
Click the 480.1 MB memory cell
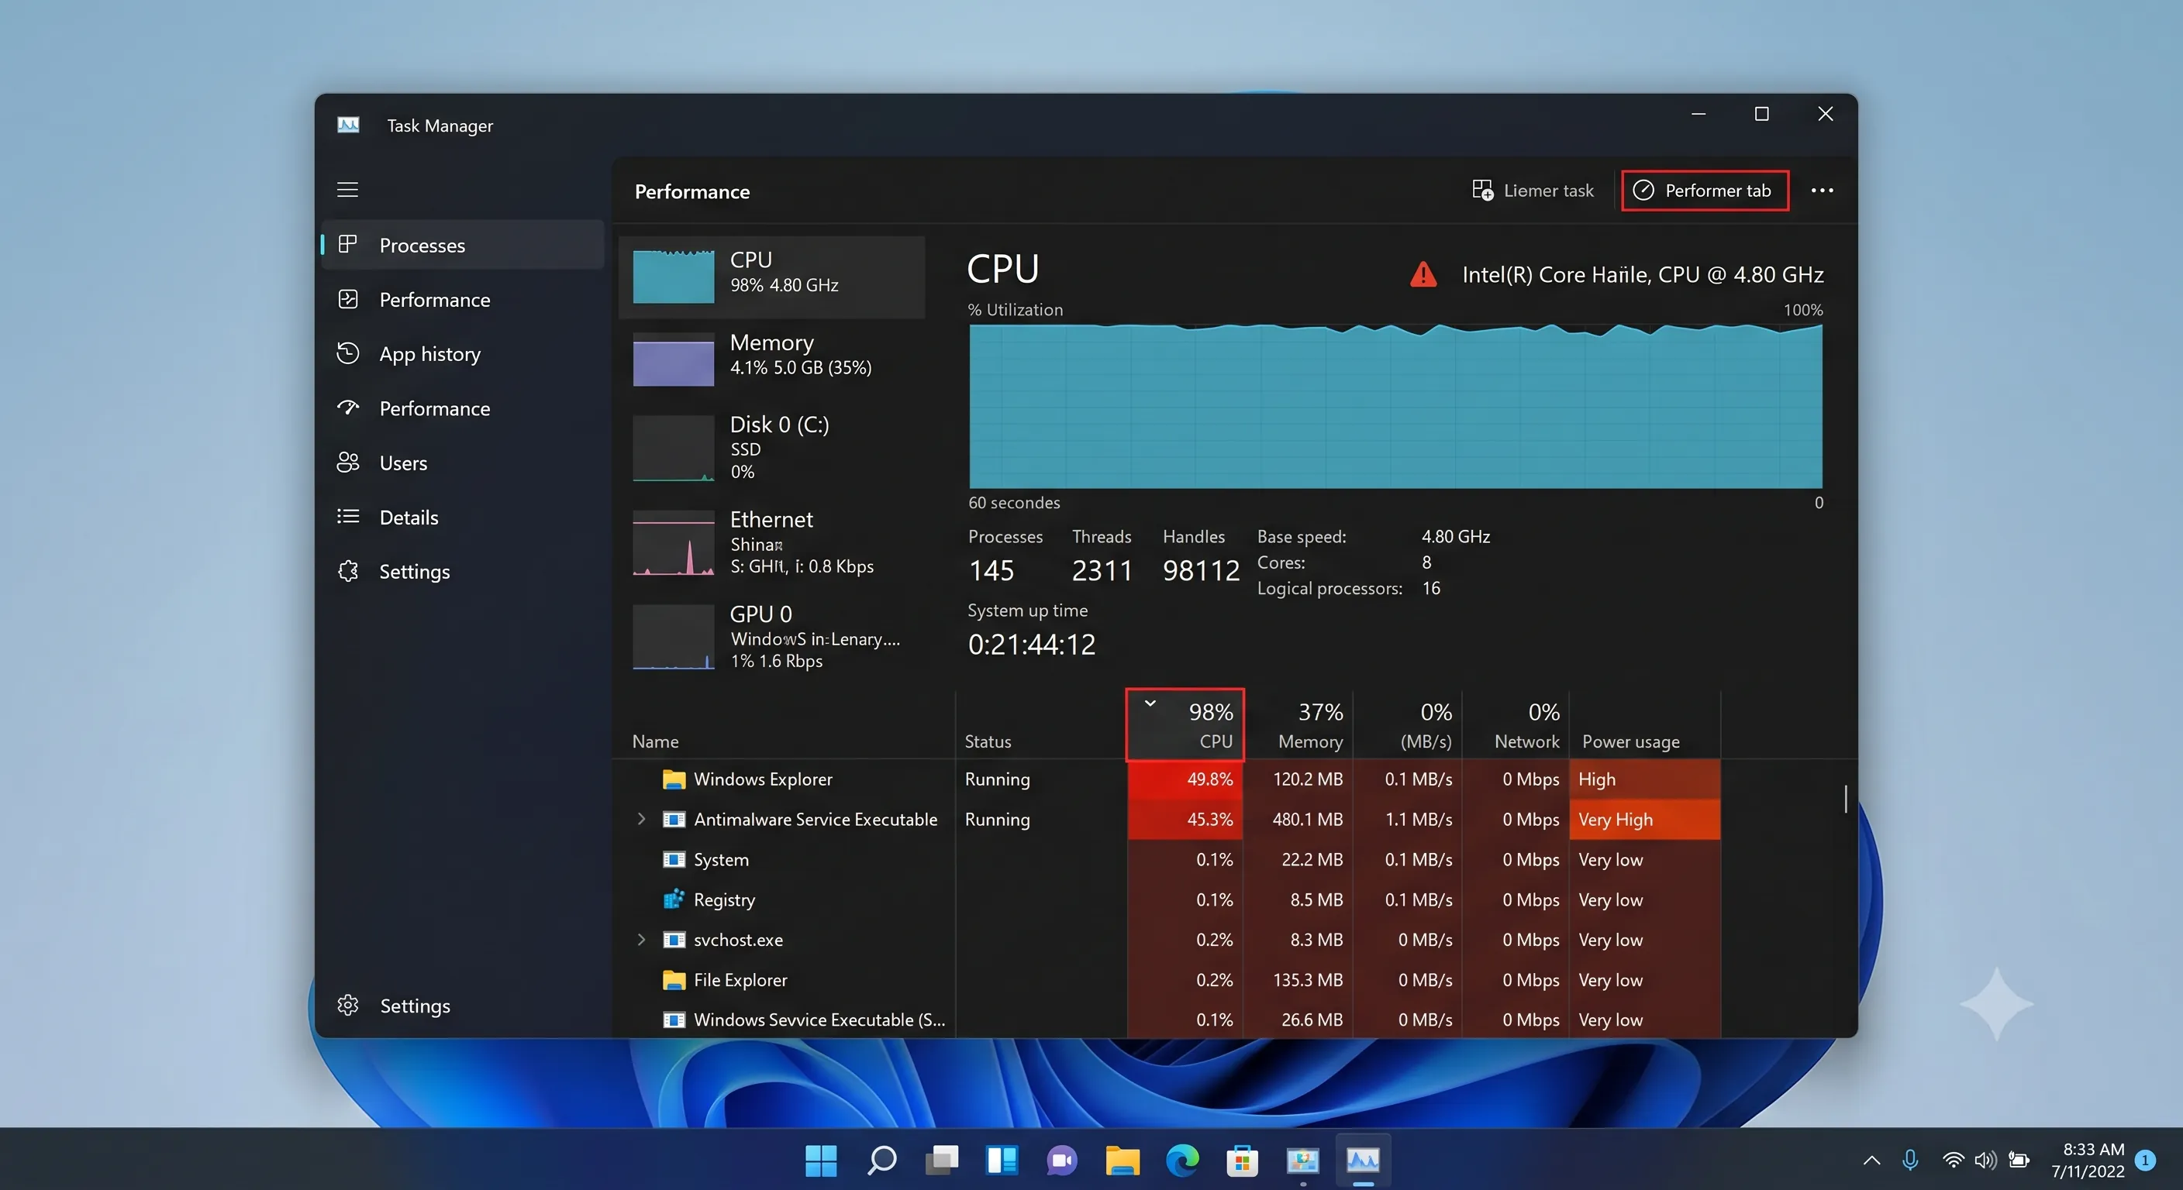tap(1298, 819)
